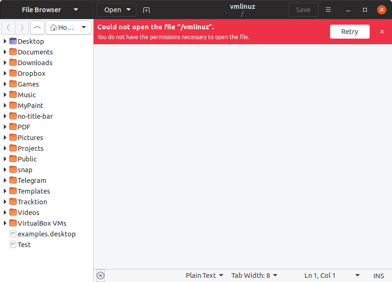Maximize the window
This screenshot has width=392, height=282.
pos(365,10)
